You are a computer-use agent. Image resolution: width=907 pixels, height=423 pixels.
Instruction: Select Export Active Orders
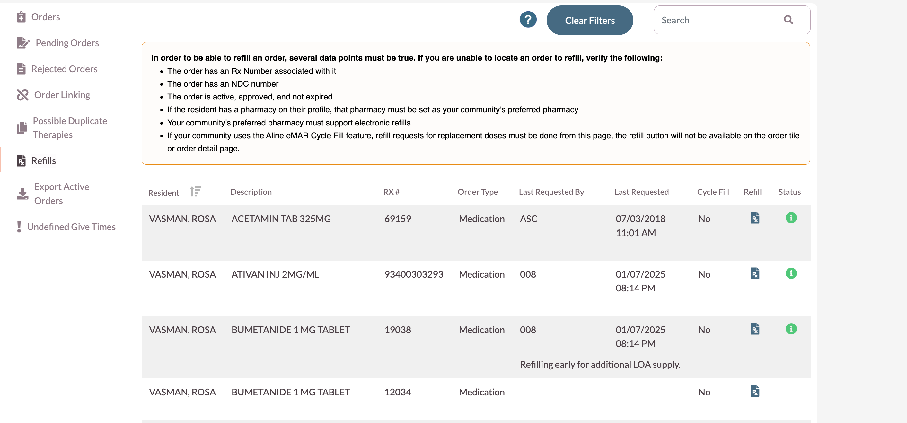(61, 194)
